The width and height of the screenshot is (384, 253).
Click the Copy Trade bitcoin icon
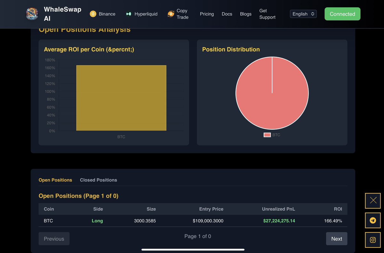coord(171,14)
